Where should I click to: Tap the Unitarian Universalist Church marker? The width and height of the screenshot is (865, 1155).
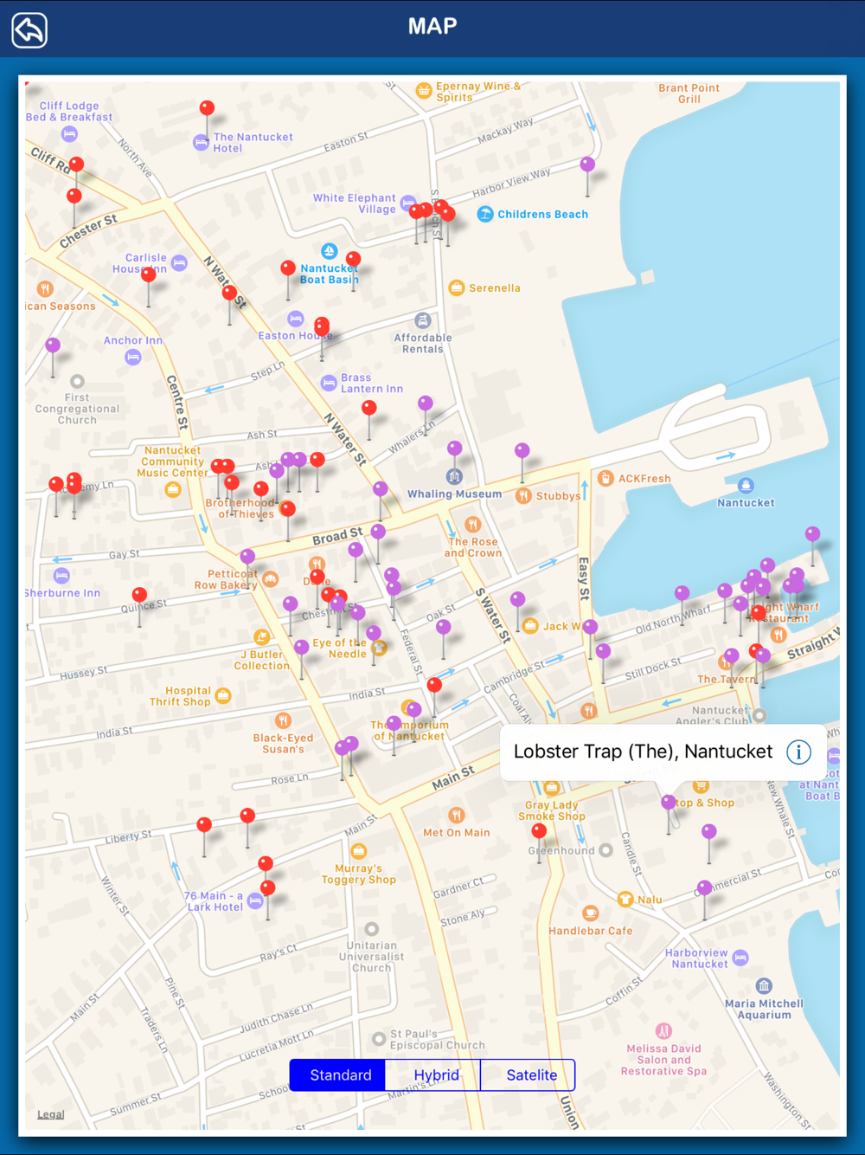pyautogui.click(x=371, y=929)
